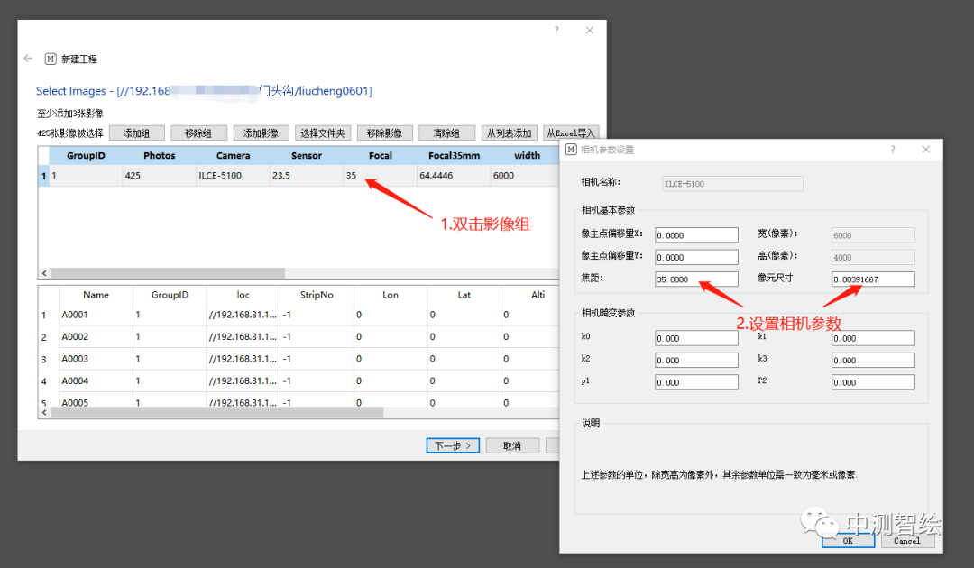Click the 添加组 button
This screenshot has width=974, height=568.
[136, 133]
